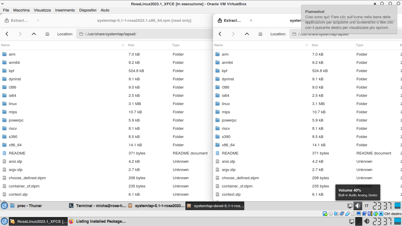402x226 pixels.
Task: Select README file in right window
Action: 230,153
